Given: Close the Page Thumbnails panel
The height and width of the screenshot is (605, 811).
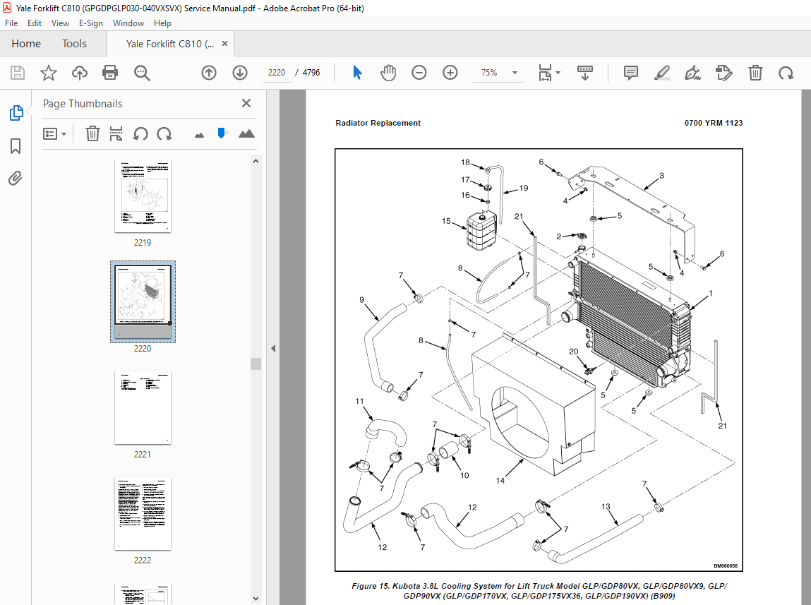Looking at the screenshot, I should click(246, 103).
